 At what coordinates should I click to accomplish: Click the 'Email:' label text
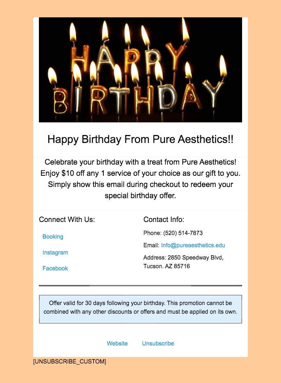pos(151,245)
